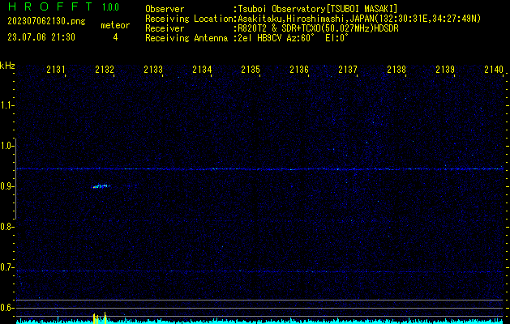Pick the 2138 time marker

click(x=396, y=70)
